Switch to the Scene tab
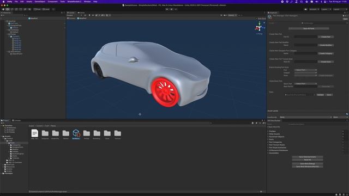 click(71, 13)
